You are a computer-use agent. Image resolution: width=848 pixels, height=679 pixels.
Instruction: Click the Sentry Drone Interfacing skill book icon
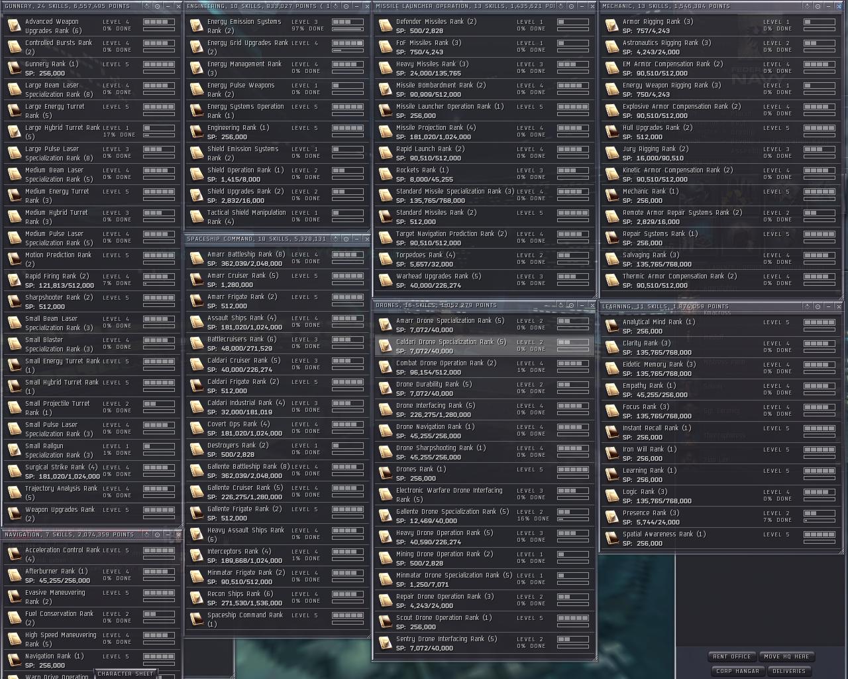(385, 643)
